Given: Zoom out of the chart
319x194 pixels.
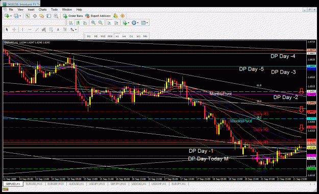Looking at the screenshot, I should tap(101, 23).
